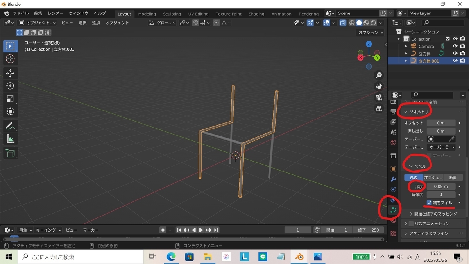Collapse the ベベル panel
469x264 pixels.
(x=417, y=166)
